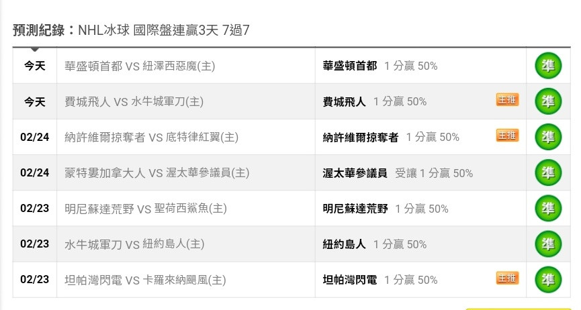
Task: Open 明尼蘇達荒野 VS 聖荷西鯊魚 match
Action: pyautogui.click(x=146, y=209)
